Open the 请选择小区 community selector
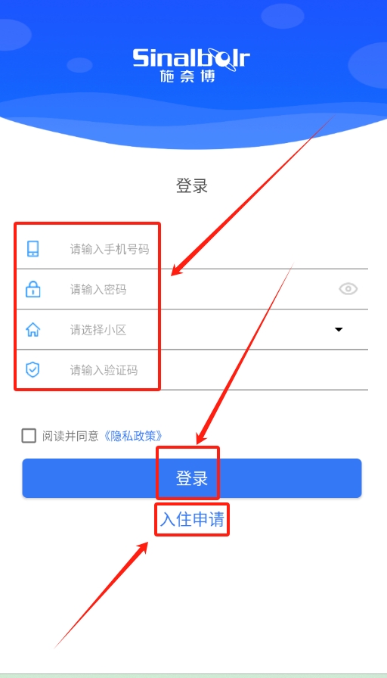 [x=192, y=329]
